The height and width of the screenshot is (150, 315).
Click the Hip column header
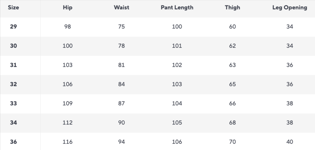(x=68, y=8)
